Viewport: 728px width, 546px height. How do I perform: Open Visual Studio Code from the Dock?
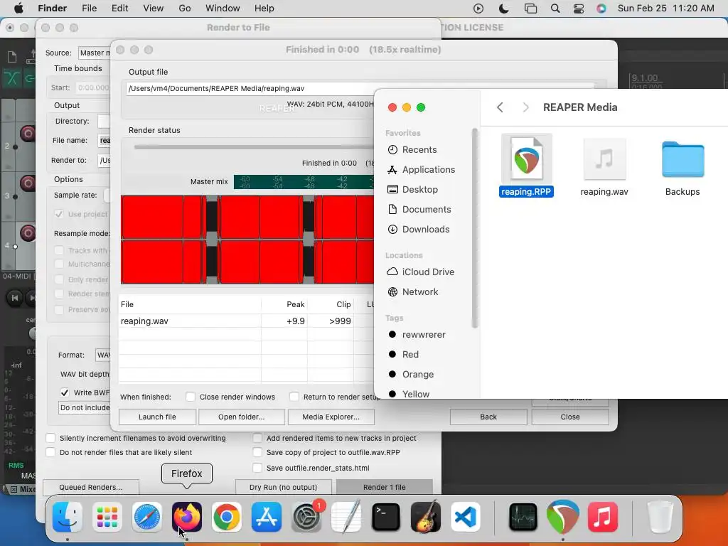tap(465, 517)
